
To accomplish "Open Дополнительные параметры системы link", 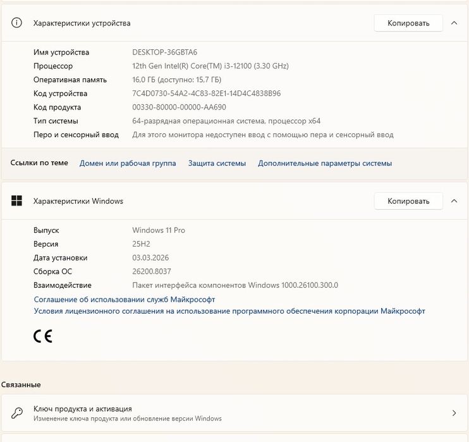I will [x=325, y=163].
